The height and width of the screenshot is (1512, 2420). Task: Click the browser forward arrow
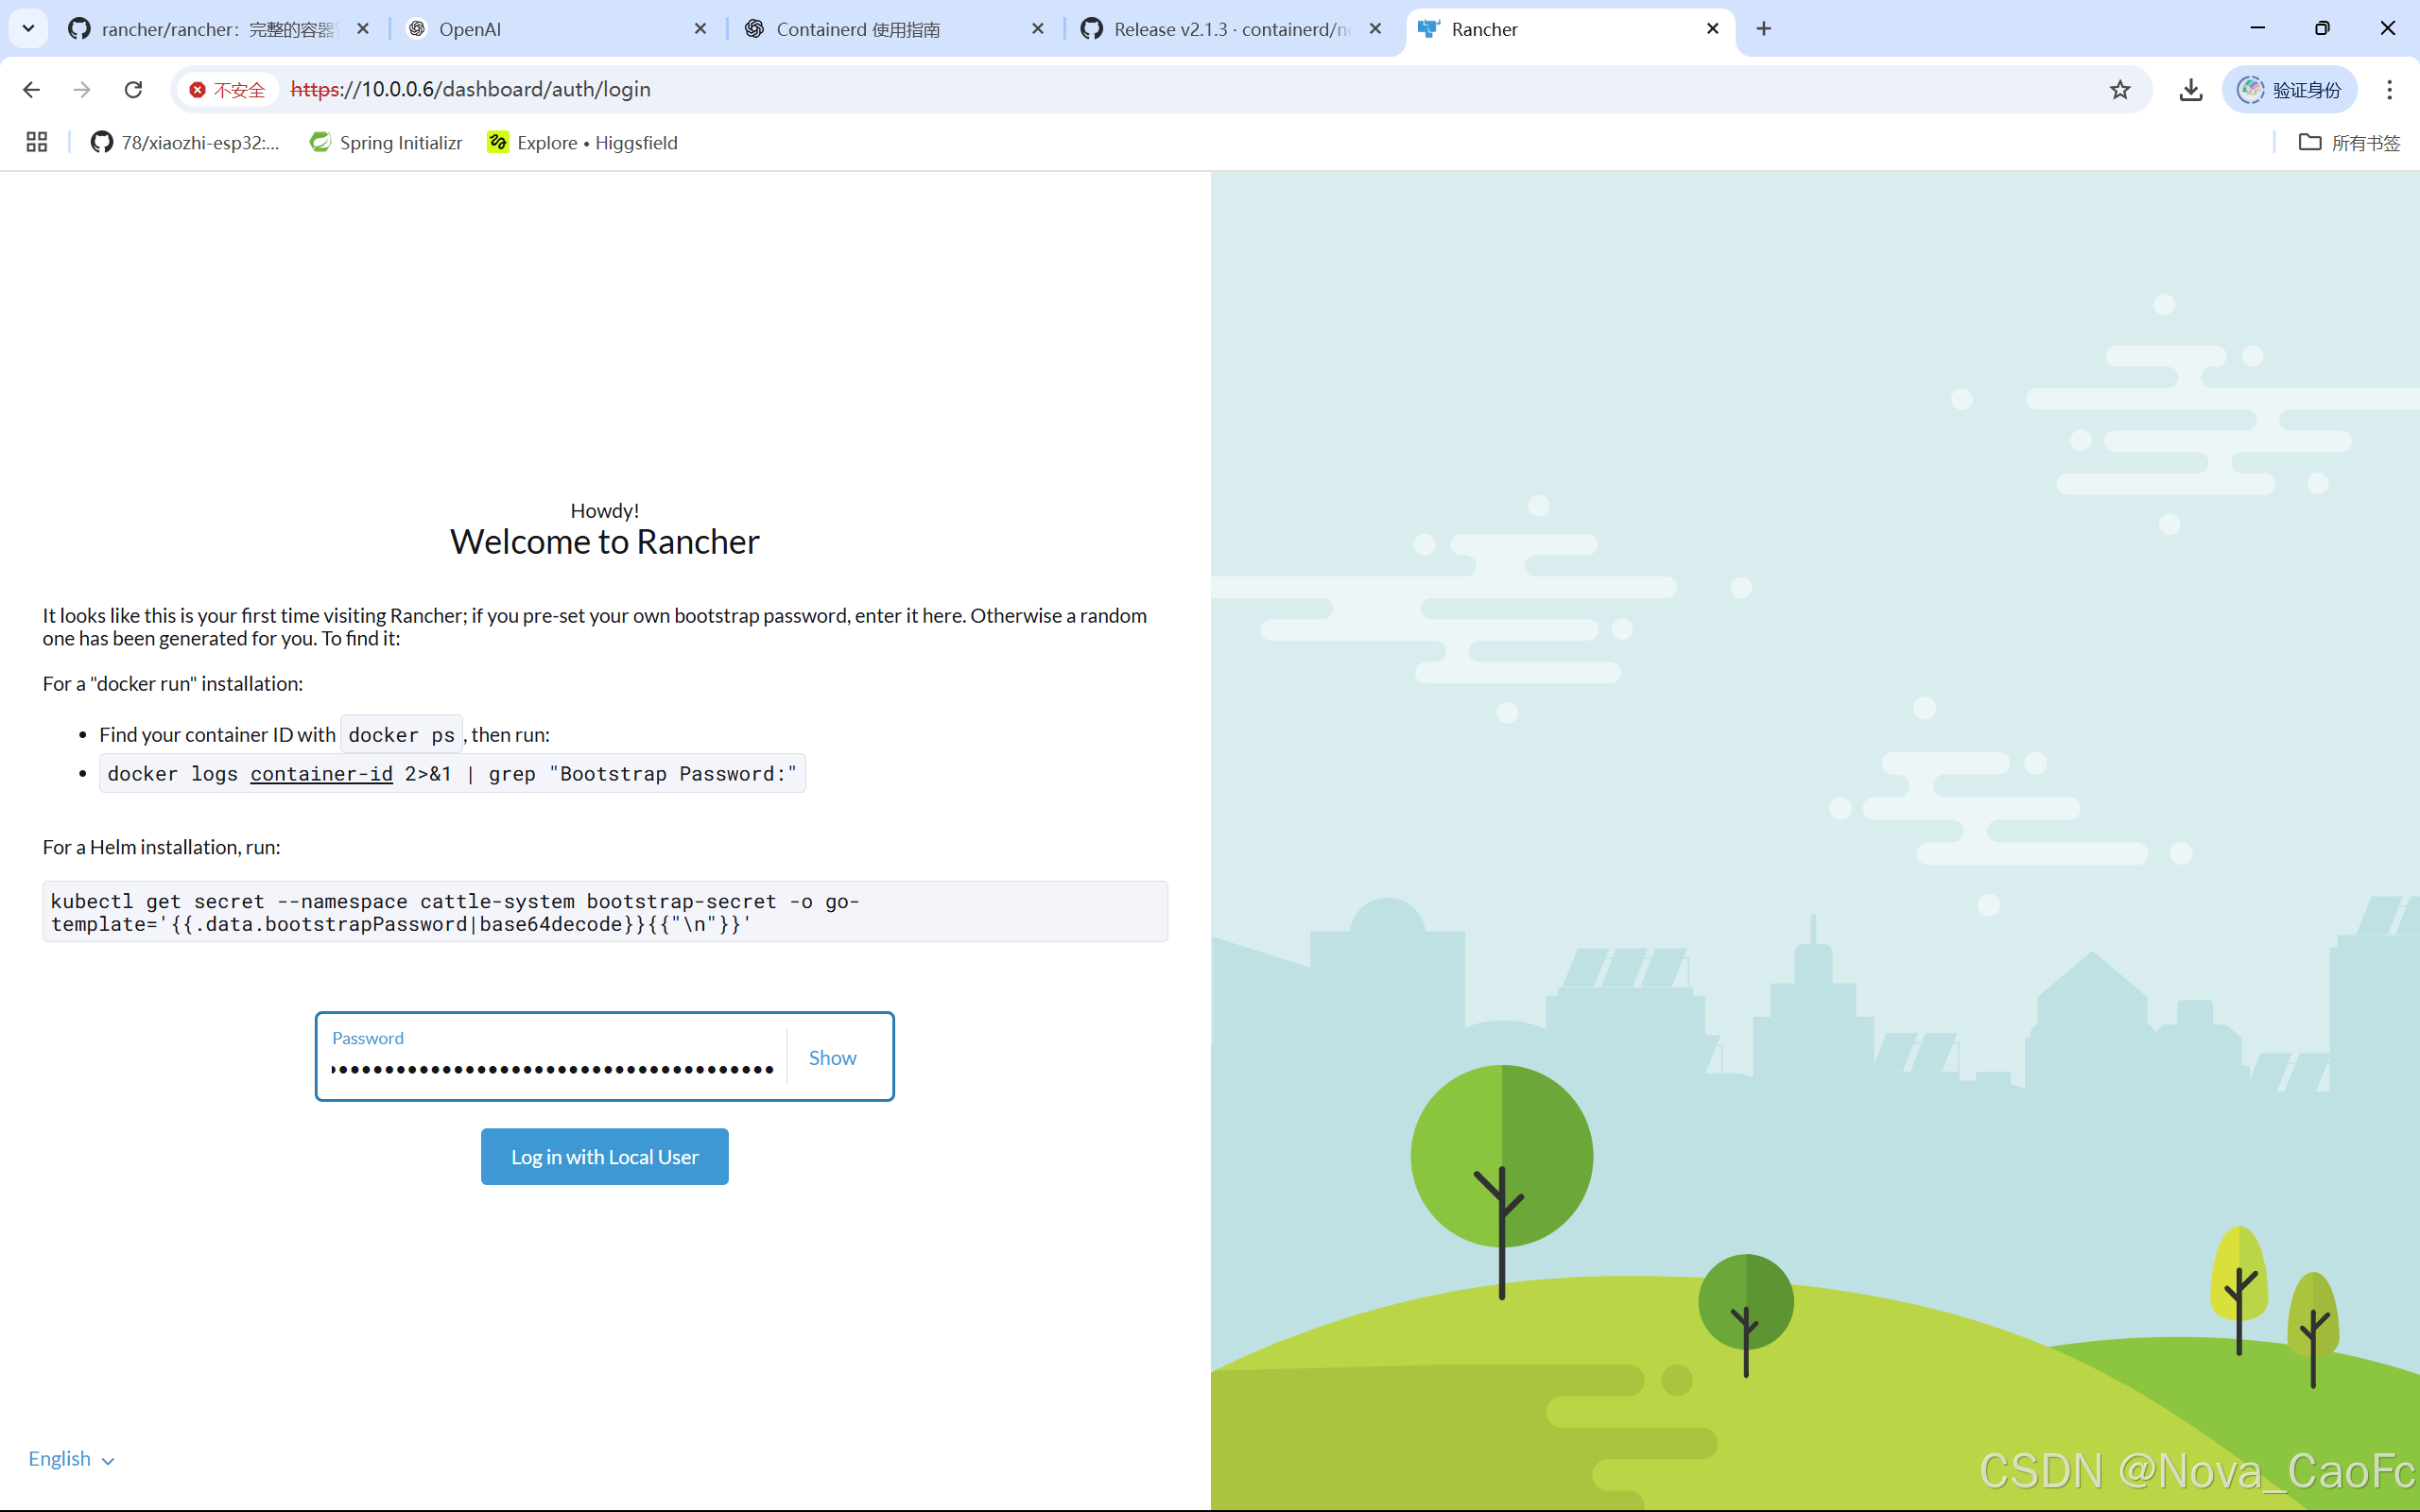(82, 90)
